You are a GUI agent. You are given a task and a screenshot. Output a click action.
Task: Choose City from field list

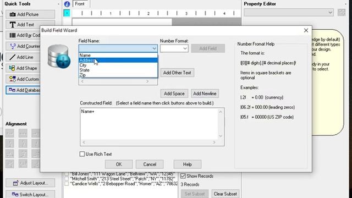tap(118, 65)
